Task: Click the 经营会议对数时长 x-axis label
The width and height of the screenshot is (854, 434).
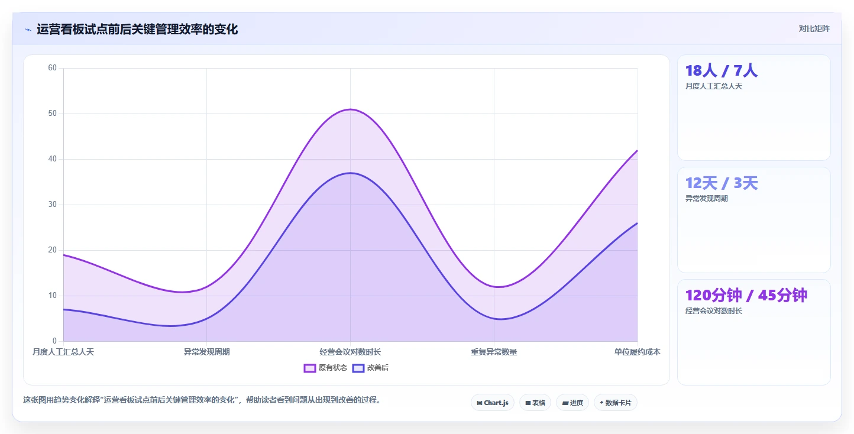Action: [x=350, y=352]
